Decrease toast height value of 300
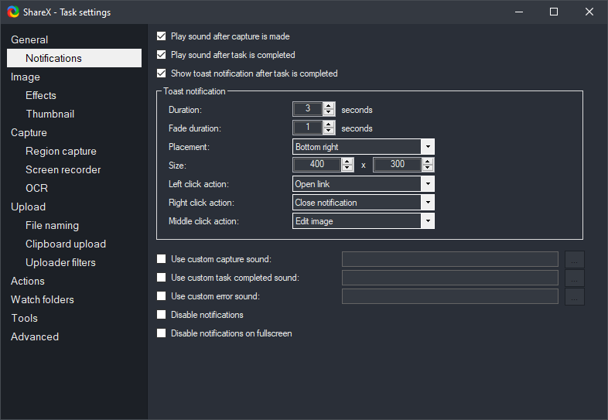The height and width of the screenshot is (420, 608). point(428,169)
